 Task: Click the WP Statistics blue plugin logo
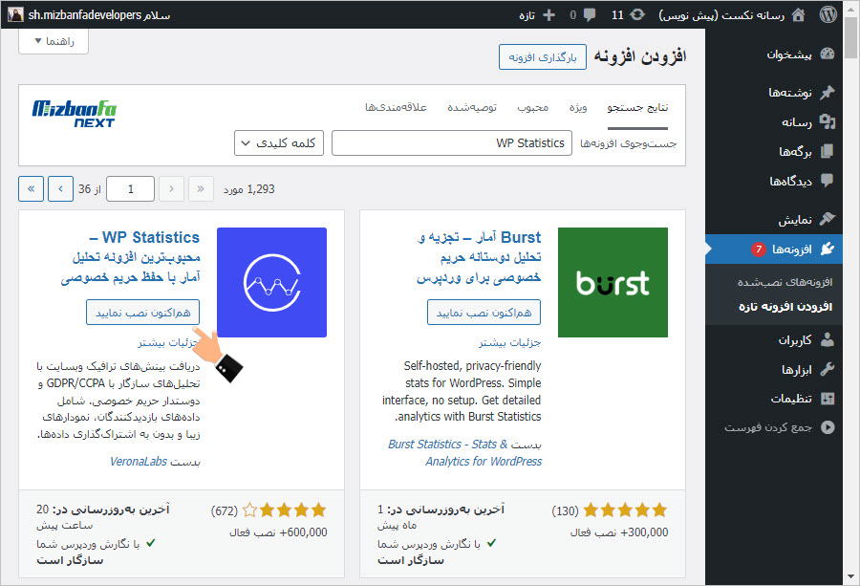point(271,282)
